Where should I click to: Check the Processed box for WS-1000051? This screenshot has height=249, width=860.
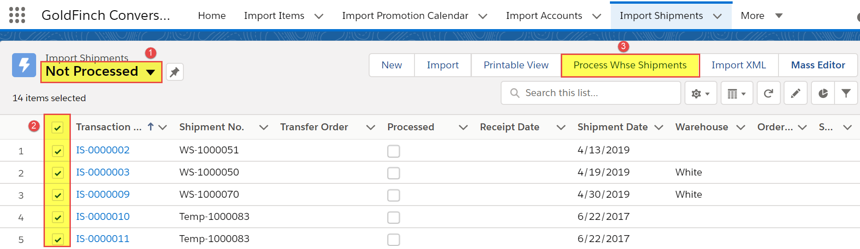click(x=394, y=151)
